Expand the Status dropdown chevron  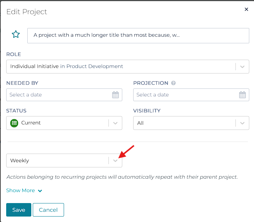pyautogui.click(x=115, y=123)
